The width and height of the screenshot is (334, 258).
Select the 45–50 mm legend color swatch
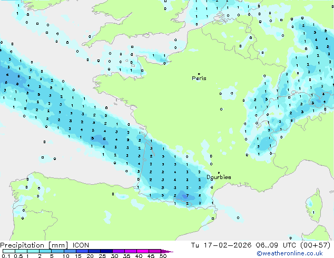coord(155,251)
